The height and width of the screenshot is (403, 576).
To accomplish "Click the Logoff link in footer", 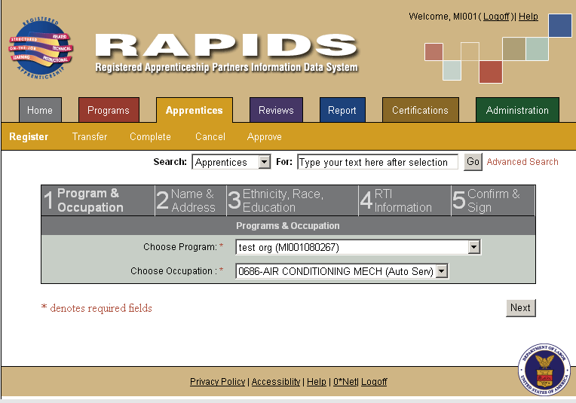I will (374, 382).
